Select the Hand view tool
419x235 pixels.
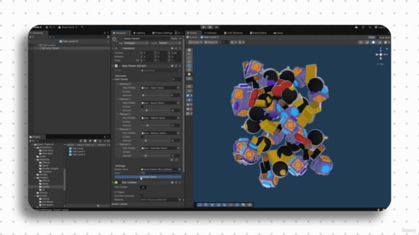189,50
